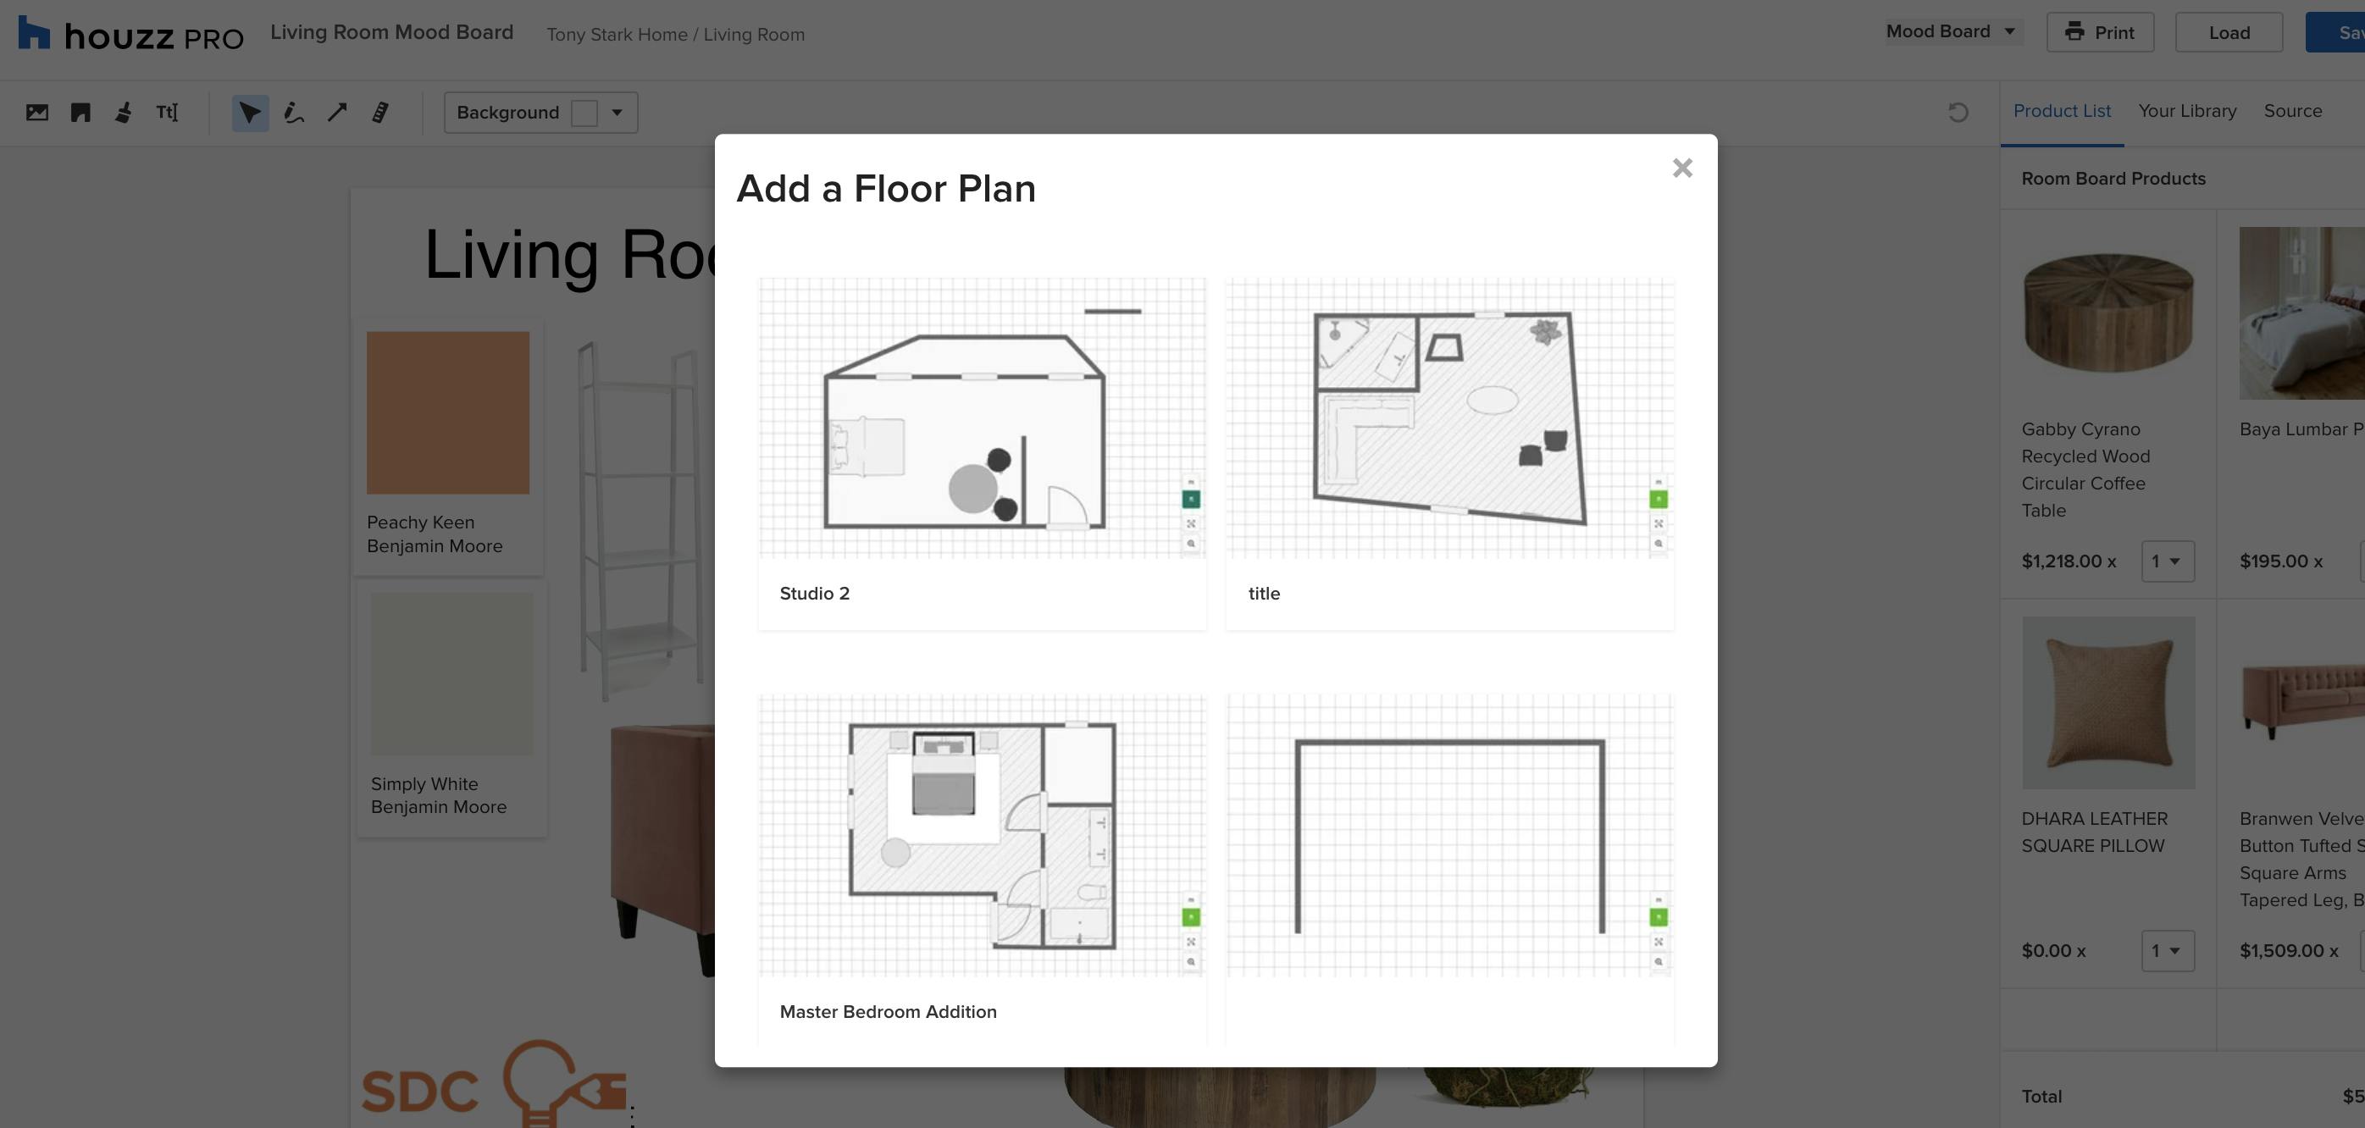Screen dimensions: 2365x1128
Task: Click green icon on Master Bedroom thumbnail
Action: click(x=1191, y=917)
